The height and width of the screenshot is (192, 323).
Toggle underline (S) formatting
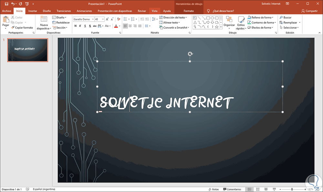coord(85,26)
